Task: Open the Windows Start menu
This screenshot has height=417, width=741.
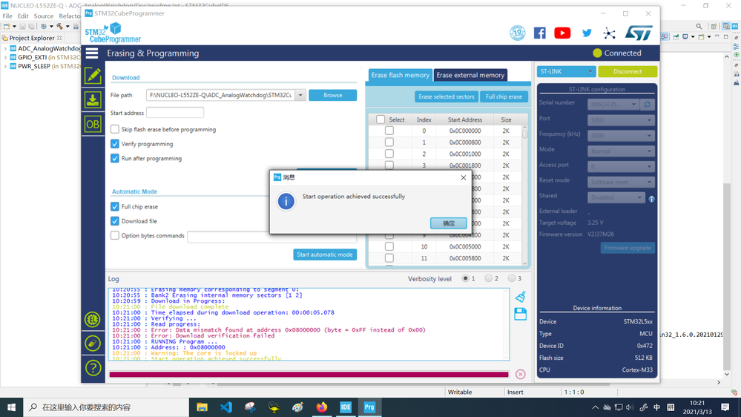Action: 11,407
